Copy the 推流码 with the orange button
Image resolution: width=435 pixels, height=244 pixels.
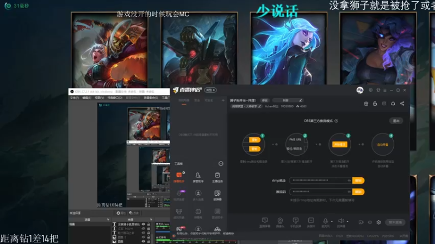(358, 191)
